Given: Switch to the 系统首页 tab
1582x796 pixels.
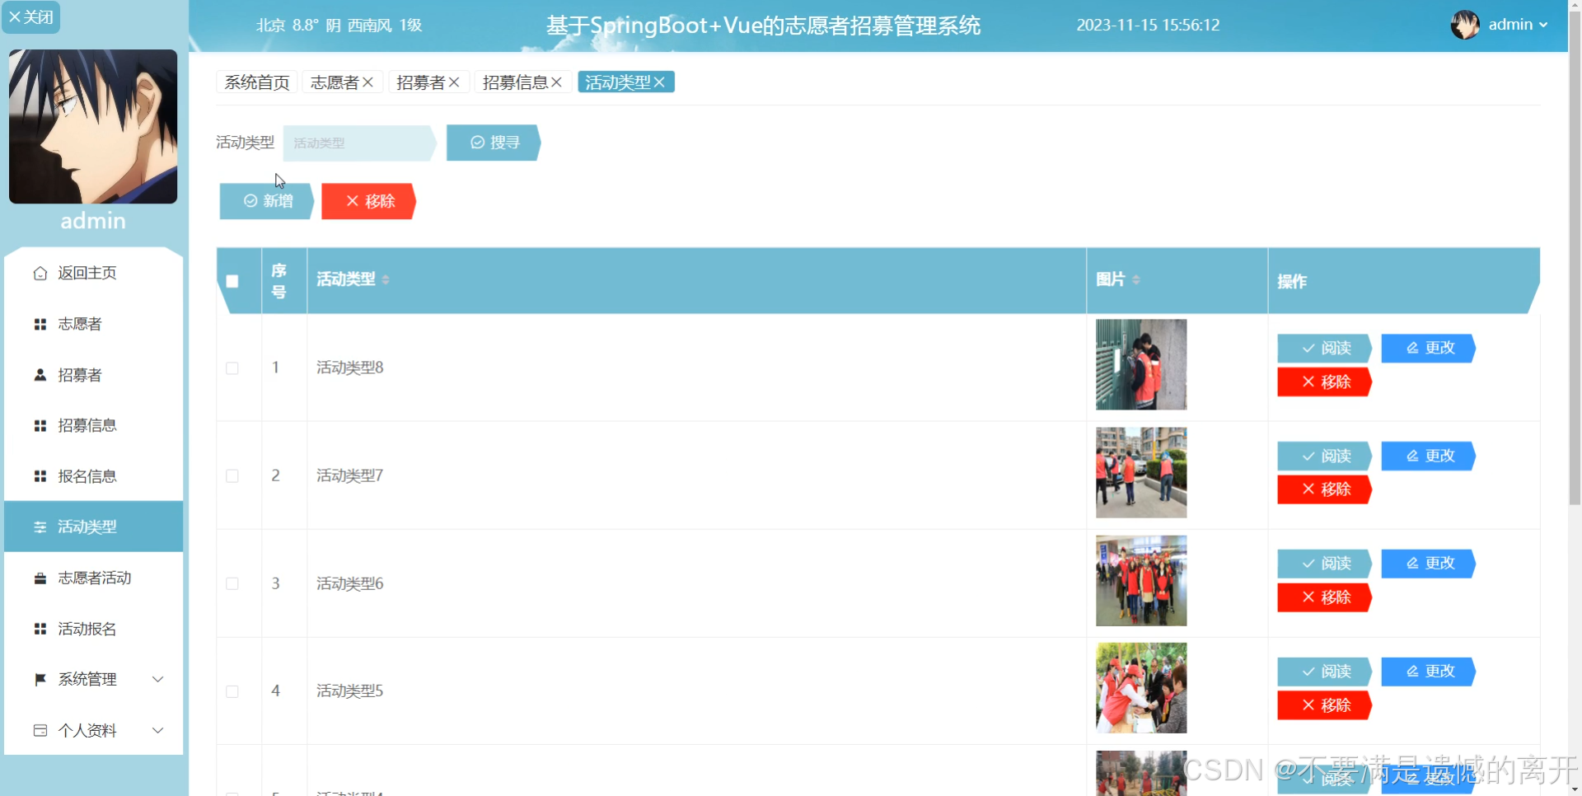Looking at the screenshot, I should (257, 82).
